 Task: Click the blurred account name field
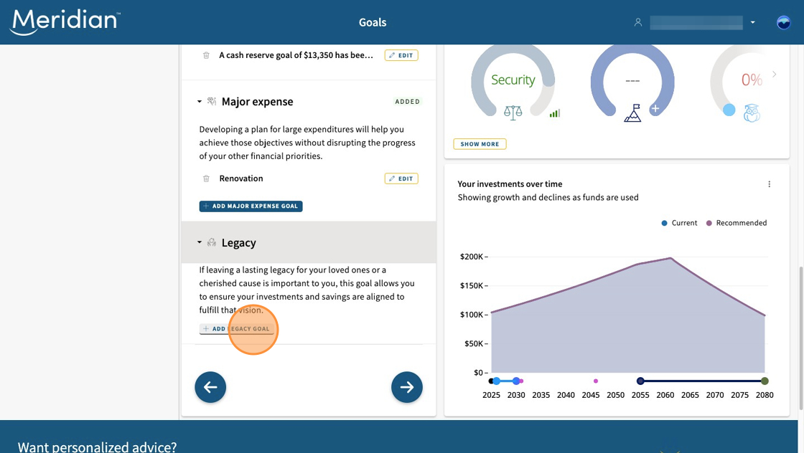tap(696, 22)
